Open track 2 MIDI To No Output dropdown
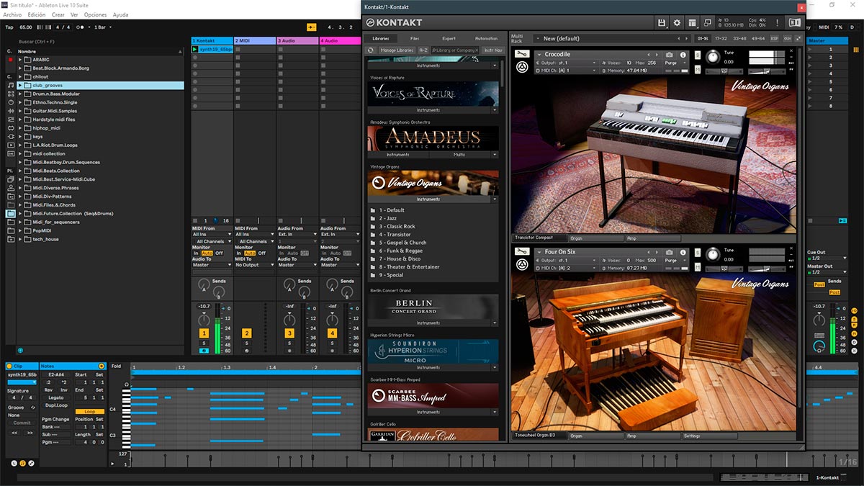Viewport: 864px width, 486px height. (254, 265)
